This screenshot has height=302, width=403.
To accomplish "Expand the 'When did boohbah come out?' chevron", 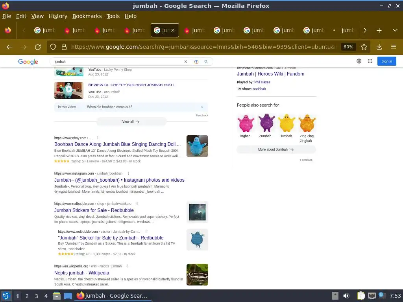I will [x=202, y=107].
